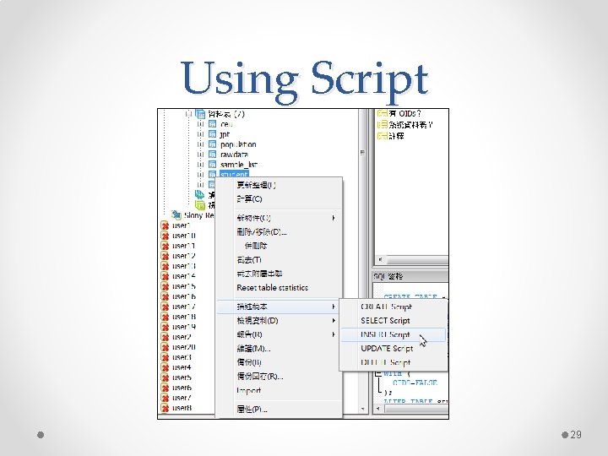Expand the population table node
Viewport: 608px width, 456px height.
tap(200, 144)
